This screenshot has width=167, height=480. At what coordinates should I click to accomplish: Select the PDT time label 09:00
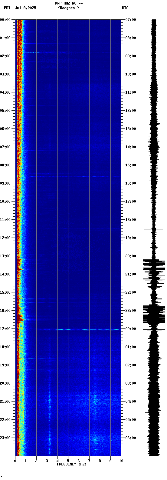click(5, 183)
